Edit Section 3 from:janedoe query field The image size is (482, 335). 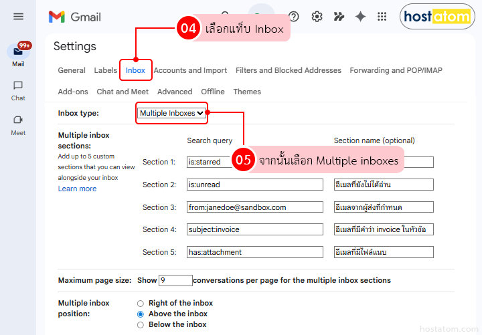click(x=255, y=207)
